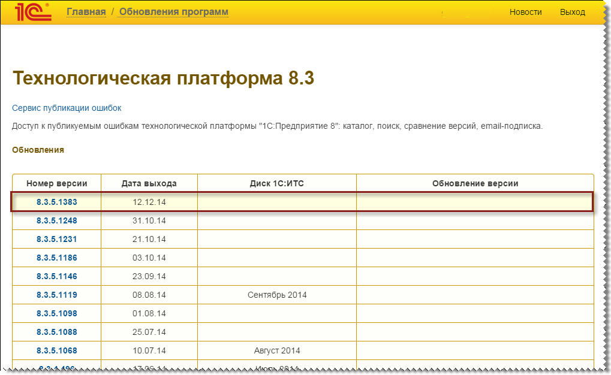The width and height of the screenshot is (611, 375).
Task: Open version 8.3.5.1146 details
Action: click(x=55, y=276)
